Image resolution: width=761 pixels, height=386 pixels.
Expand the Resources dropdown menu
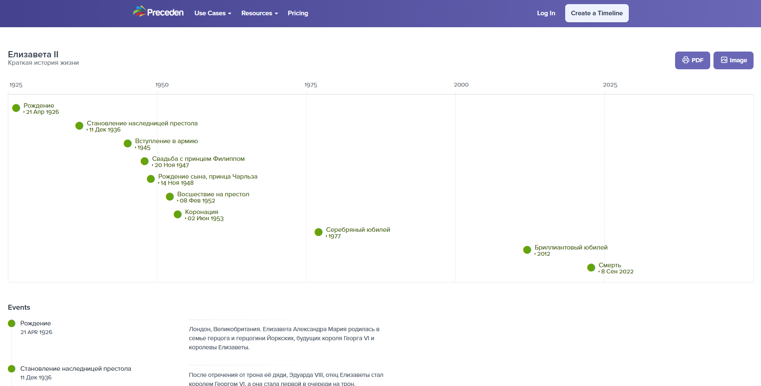[259, 13]
